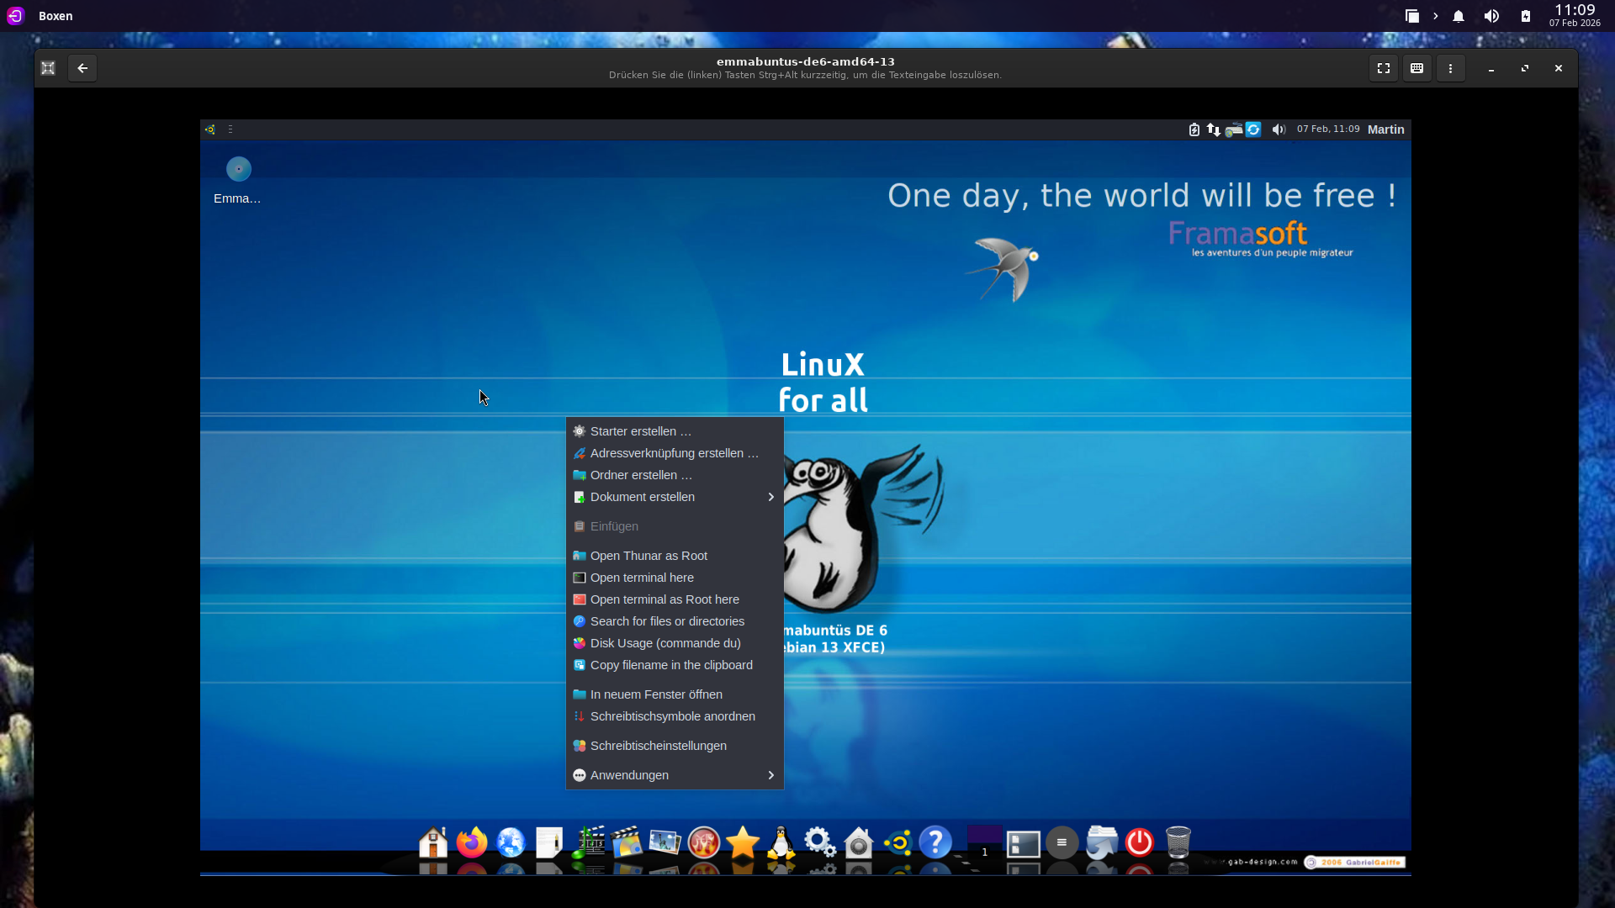The image size is (1615, 908).
Task: Click the red power button in dock
Action: 1139,842
